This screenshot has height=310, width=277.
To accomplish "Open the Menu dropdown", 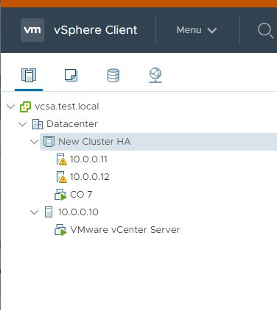I will point(196,30).
